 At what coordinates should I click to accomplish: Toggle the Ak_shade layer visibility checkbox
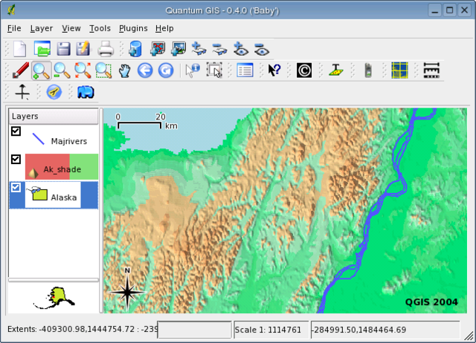(16, 159)
